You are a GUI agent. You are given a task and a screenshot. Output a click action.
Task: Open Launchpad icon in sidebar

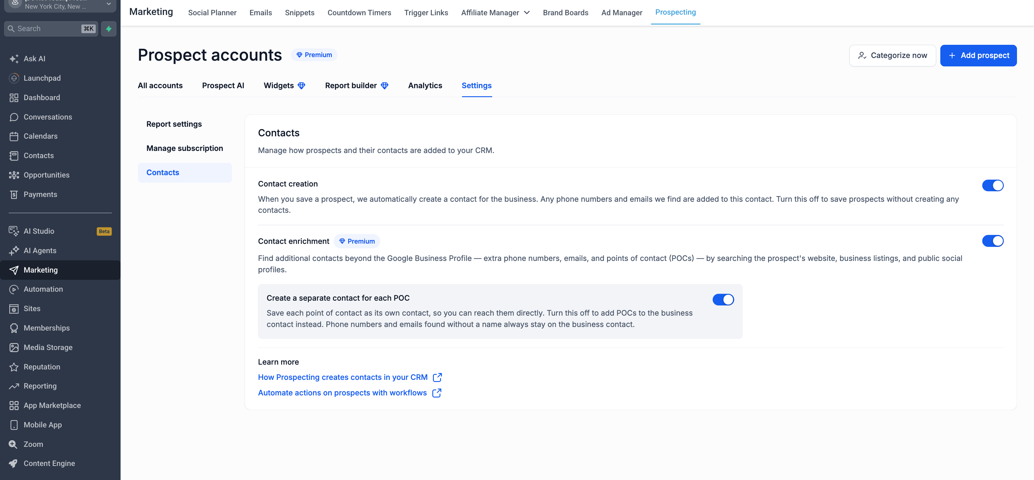click(14, 78)
